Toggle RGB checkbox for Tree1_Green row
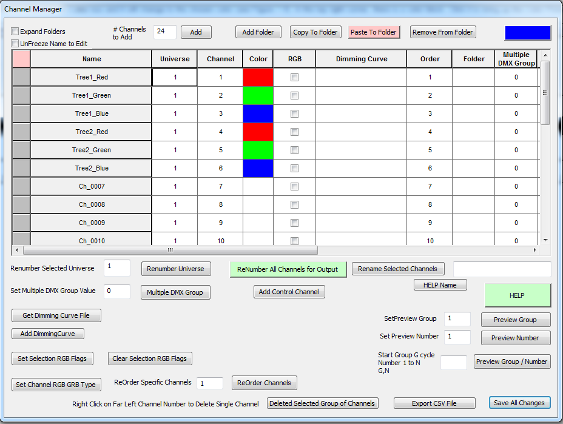The height and width of the screenshot is (424, 563). (294, 95)
